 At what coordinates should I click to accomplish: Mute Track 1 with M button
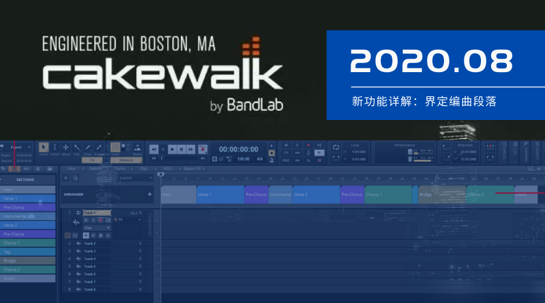[86, 220]
